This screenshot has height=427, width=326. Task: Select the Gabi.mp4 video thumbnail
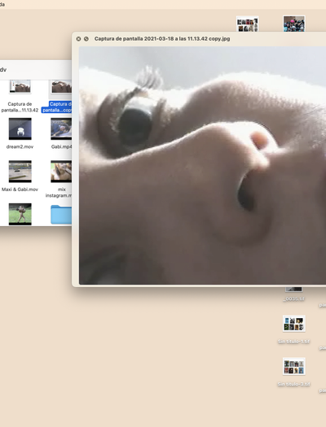pos(61,129)
